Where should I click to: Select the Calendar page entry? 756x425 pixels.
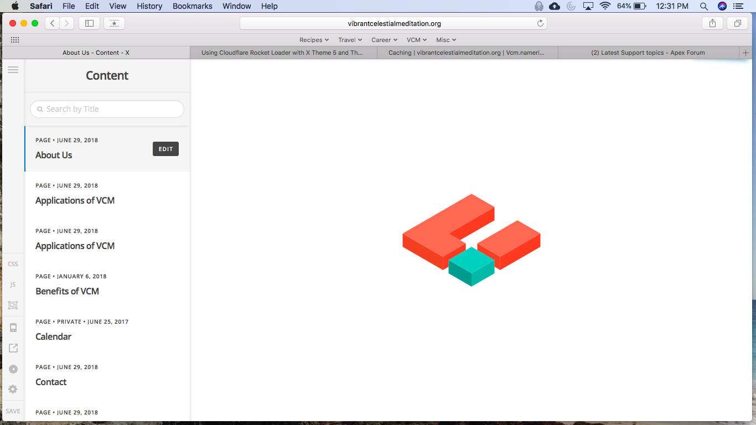point(107,330)
